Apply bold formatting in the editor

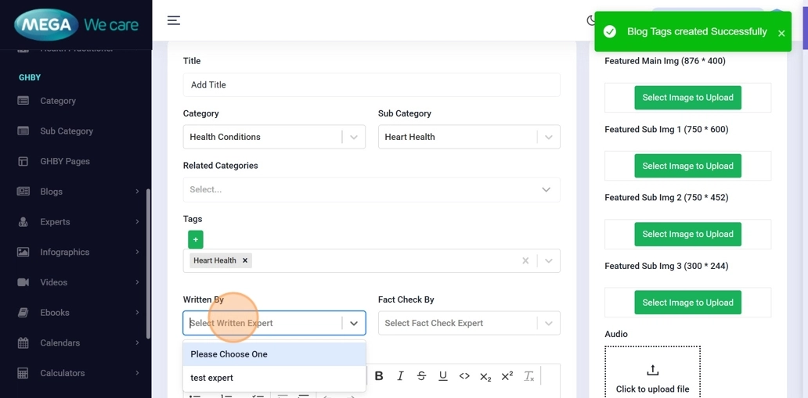[379, 376]
